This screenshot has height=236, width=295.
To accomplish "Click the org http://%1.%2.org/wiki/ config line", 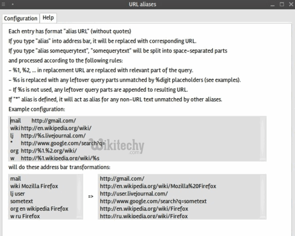I will (43, 151).
